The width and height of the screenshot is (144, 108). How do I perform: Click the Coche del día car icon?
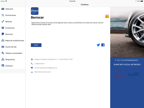[x=3, y=47]
